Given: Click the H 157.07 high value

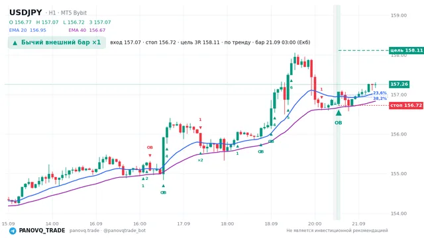Looking at the screenshot, I should click(47, 22).
